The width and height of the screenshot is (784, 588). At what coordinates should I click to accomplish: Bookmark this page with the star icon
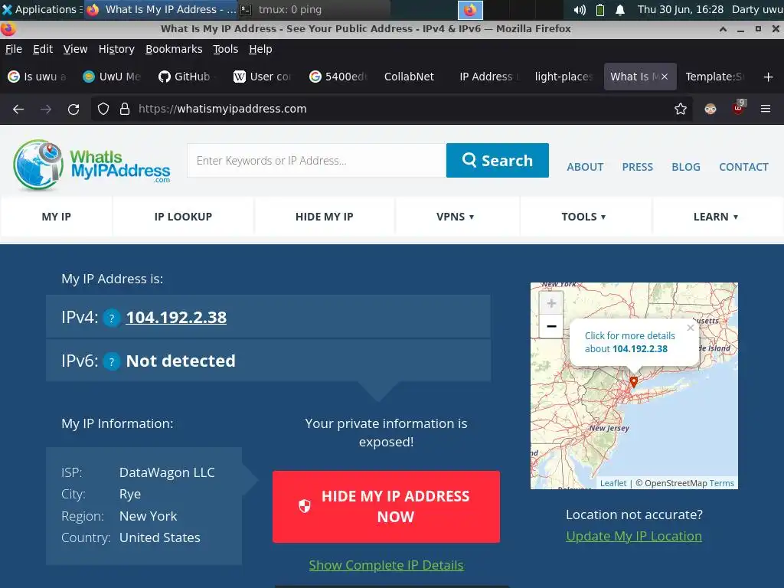point(680,109)
